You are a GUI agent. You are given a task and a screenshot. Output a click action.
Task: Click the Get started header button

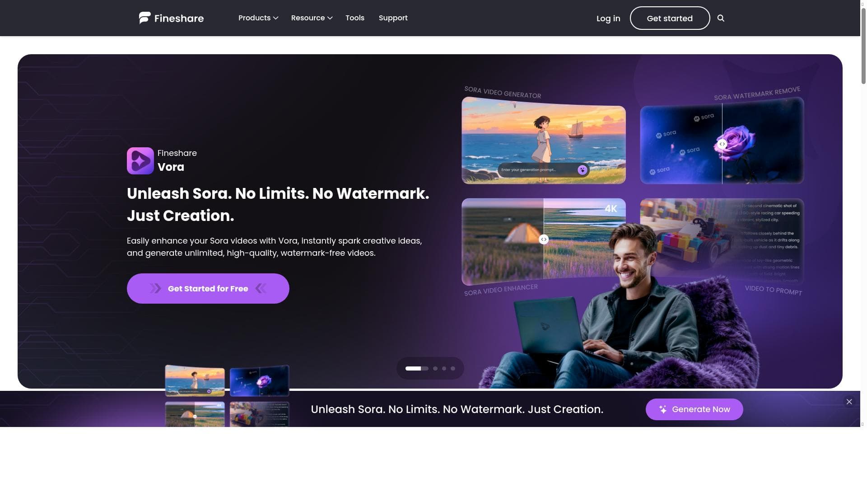(670, 18)
